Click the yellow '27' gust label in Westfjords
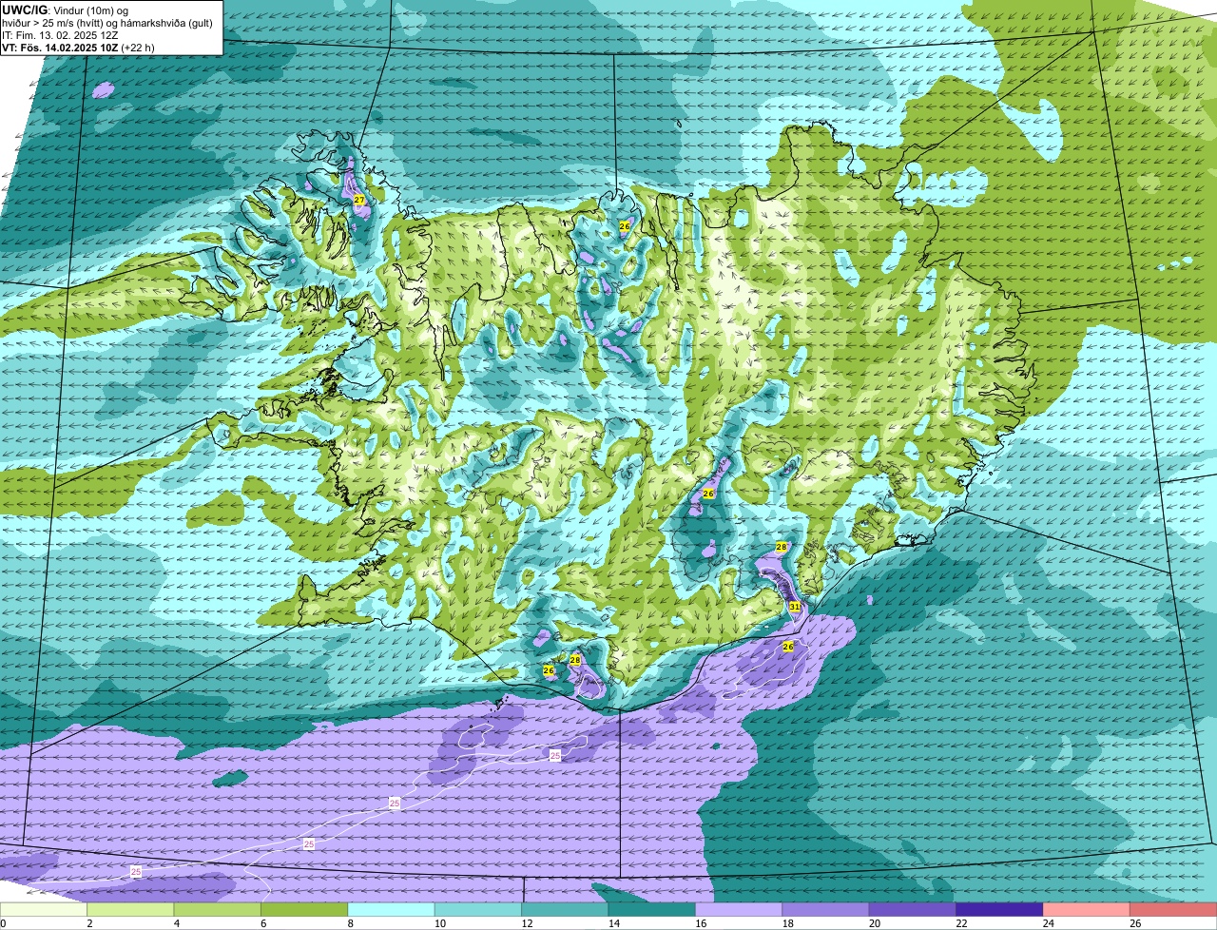The width and height of the screenshot is (1217, 930). [358, 200]
